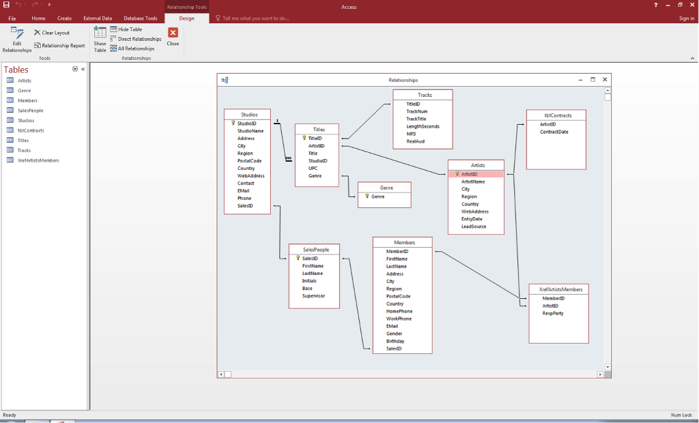The width and height of the screenshot is (699, 423).
Task: Collapse the ribbon with the up arrow
Action: coord(693,58)
